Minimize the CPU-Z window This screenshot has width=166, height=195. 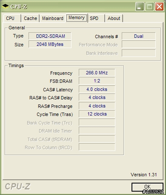pos(140,6)
